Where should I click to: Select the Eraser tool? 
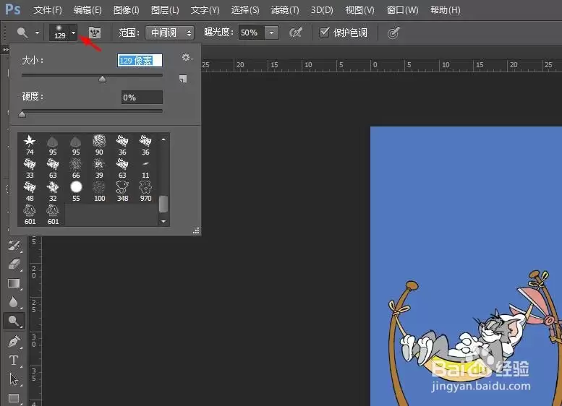click(14, 264)
